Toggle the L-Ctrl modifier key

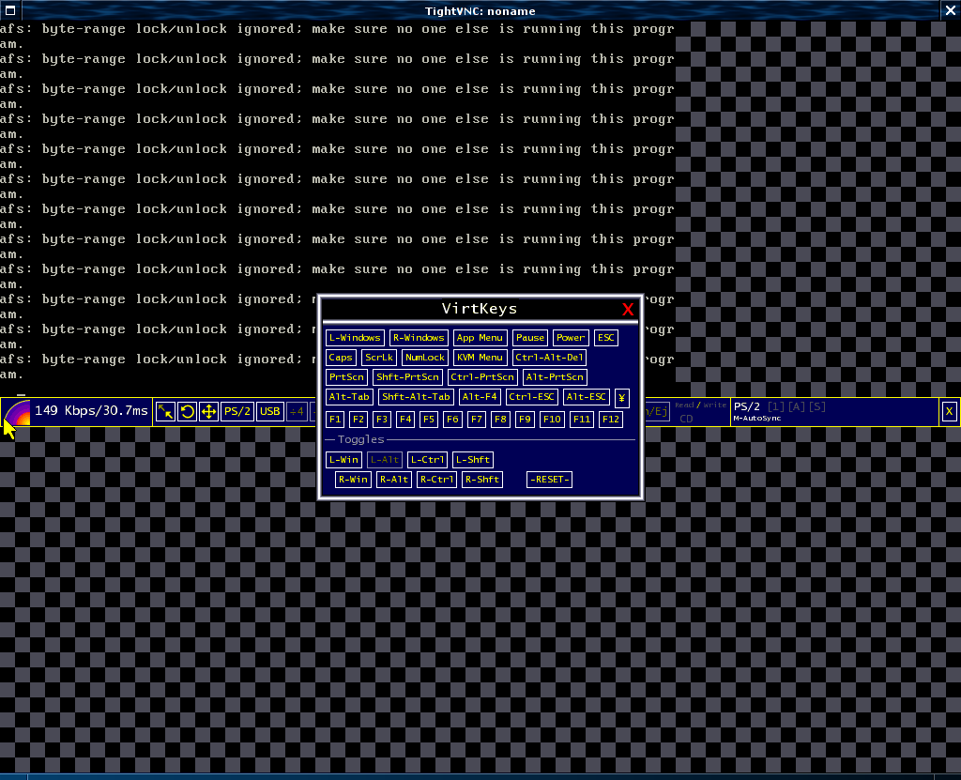pyautogui.click(x=427, y=460)
